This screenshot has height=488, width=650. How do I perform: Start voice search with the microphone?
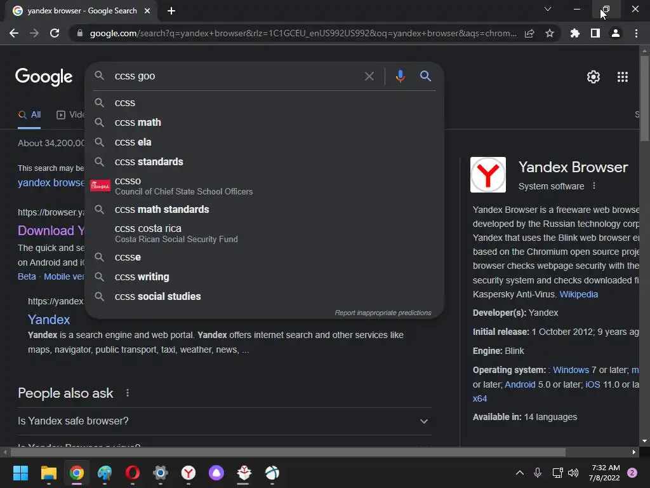[x=400, y=76]
